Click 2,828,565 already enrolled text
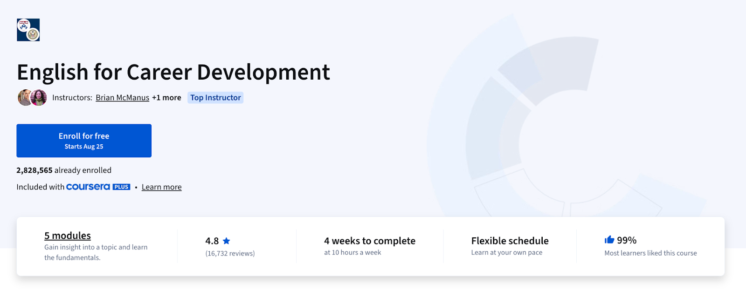The image size is (746, 290). [x=64, y=170]
